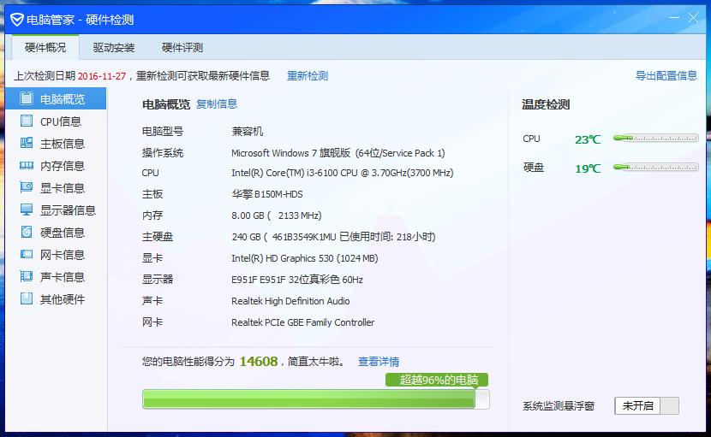711x437 pixels.
Task: Click the 硬盘 temperature gauge bar
Action: pyautogui.click(x=655, y=167)
